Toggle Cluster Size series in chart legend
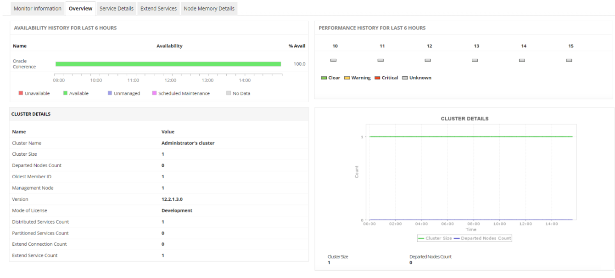Image resolution: width=615 pixels, height=278 pixels. click(435, 238)
